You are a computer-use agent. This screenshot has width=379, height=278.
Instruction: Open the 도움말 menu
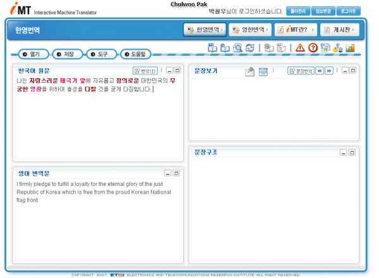click(x=136, y=54)
